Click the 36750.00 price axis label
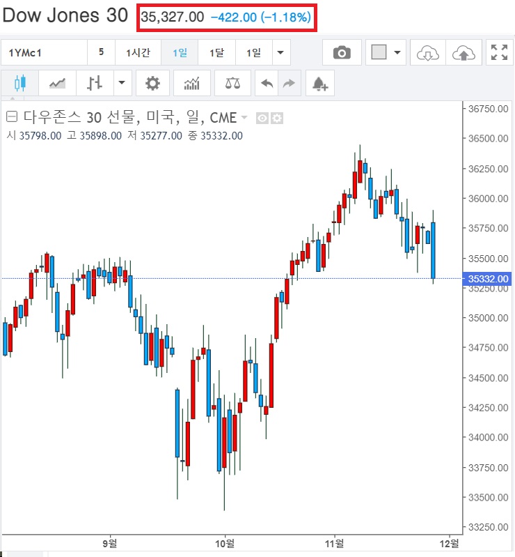Image resolution: width=515 pixels, height=557 pixels. [x=488, y=109]
